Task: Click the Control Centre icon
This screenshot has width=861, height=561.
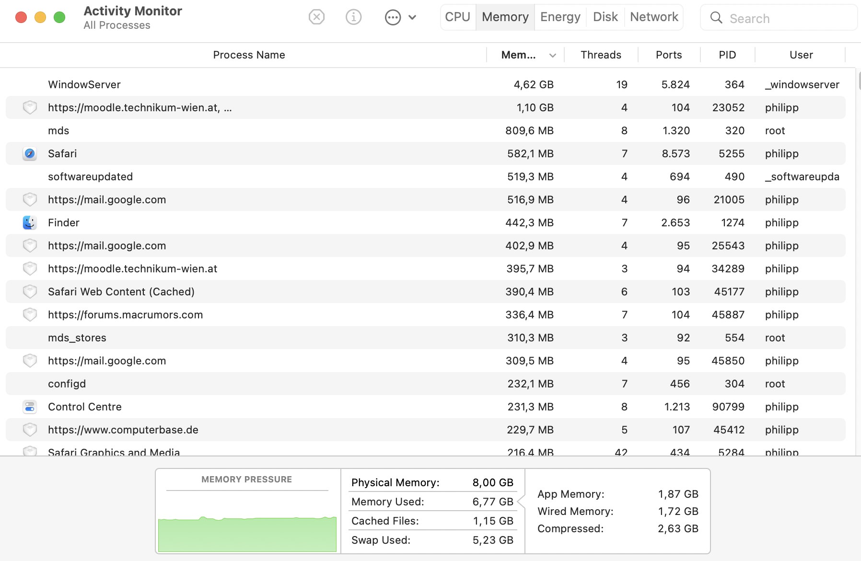Action: 30,407
